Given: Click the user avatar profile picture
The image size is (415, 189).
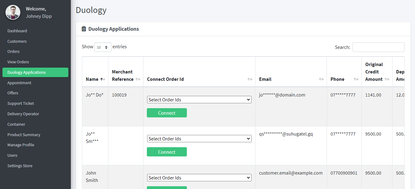Looking at the screenshot, I should (x=13, y=12).
